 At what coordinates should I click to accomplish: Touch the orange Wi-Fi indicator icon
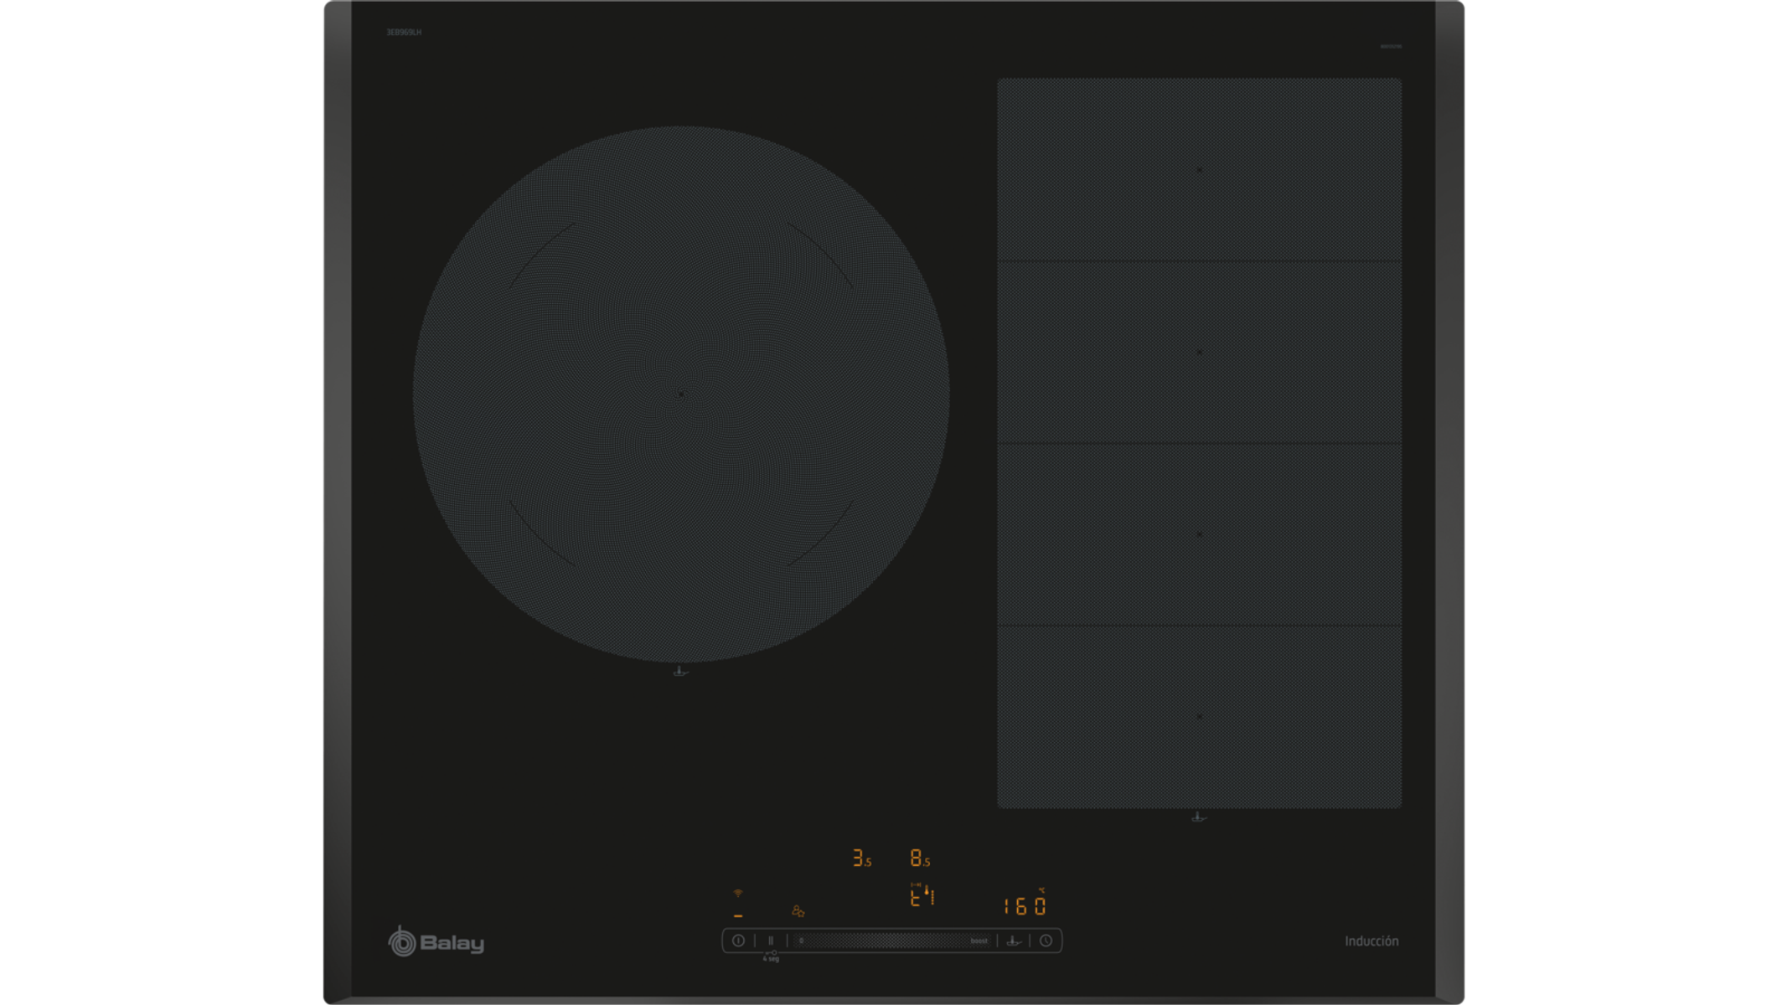point(738,894)
